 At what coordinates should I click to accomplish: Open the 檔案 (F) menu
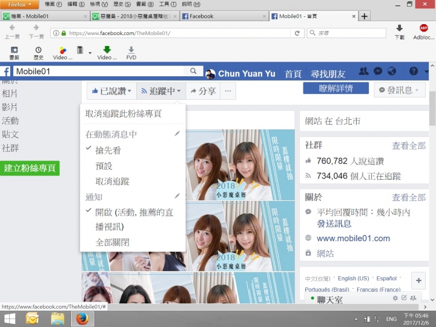tap(53, 4)
